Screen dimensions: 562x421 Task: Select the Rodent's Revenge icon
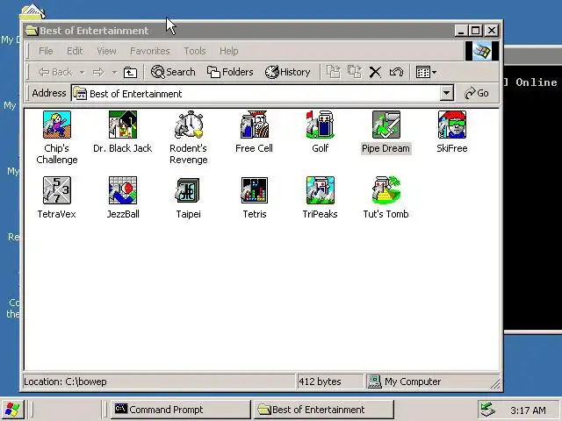189,125
